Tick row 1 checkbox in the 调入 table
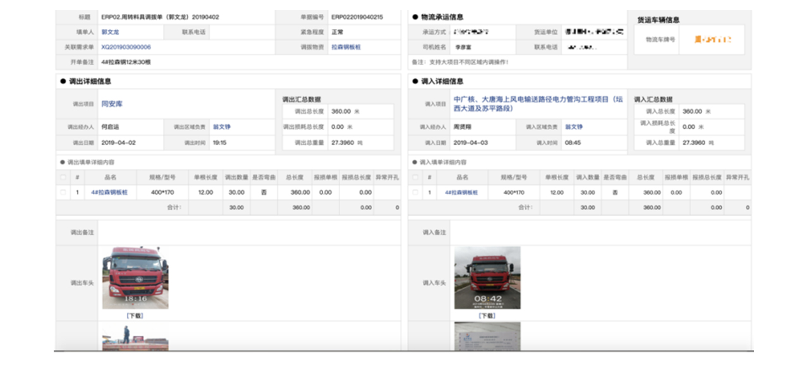Screen dimensions: 809x365 (415, 193)
